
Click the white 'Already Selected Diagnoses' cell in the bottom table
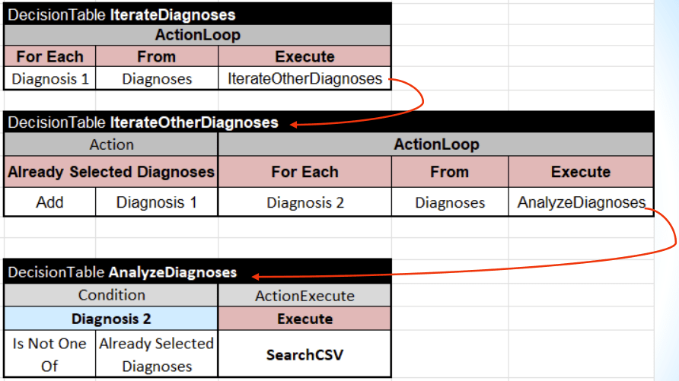coord(156,354)
